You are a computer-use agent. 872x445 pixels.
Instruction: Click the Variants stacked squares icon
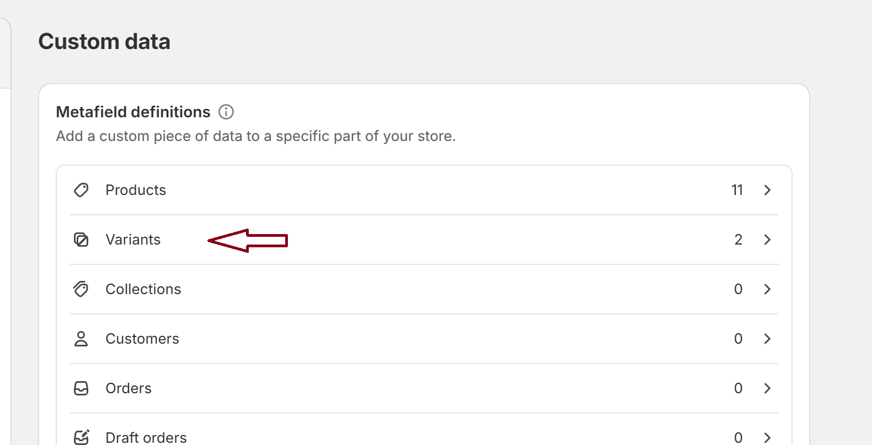(x=81, y=240)
